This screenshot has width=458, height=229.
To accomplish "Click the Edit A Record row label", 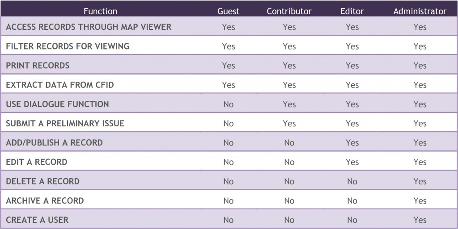I will point(36,162).
